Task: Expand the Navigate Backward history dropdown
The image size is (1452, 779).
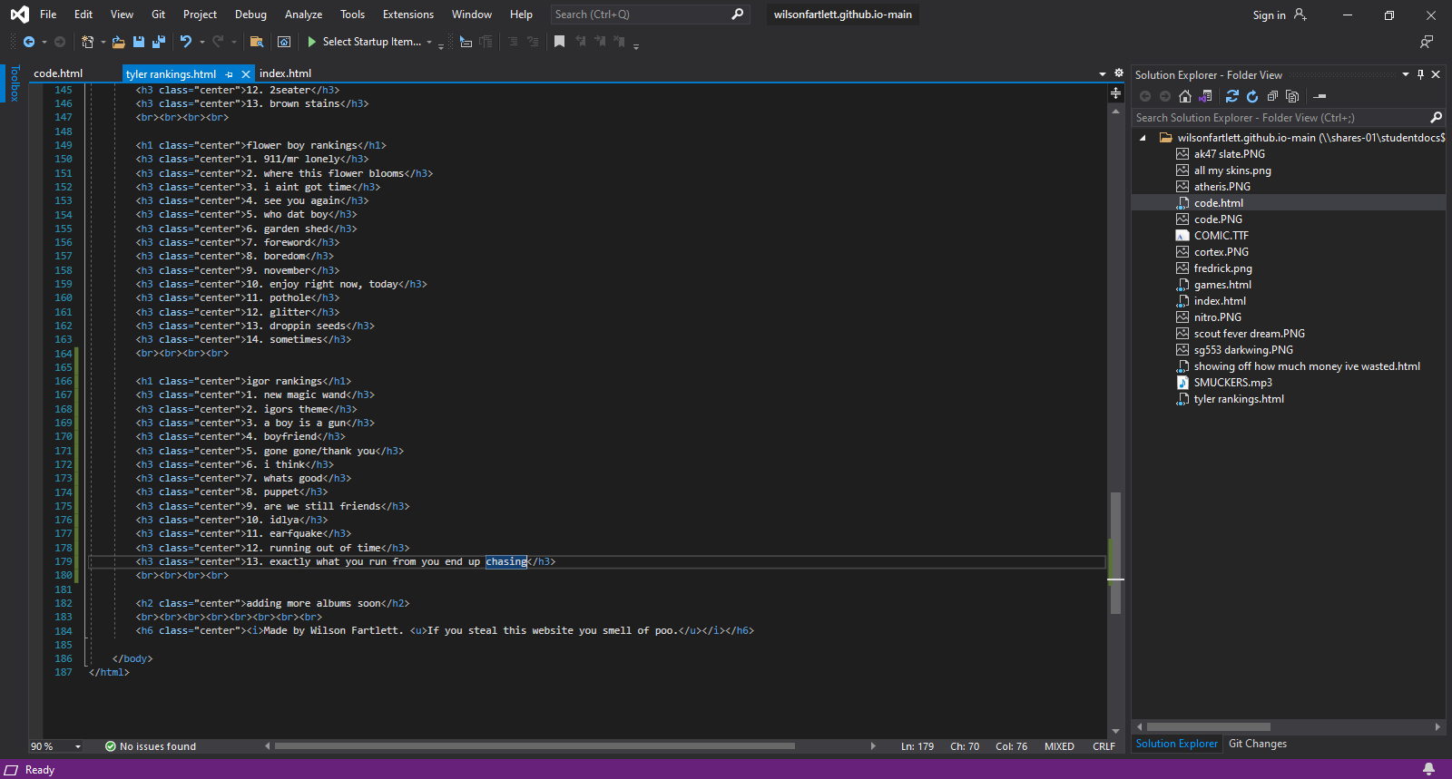Action: pos(44,42)
